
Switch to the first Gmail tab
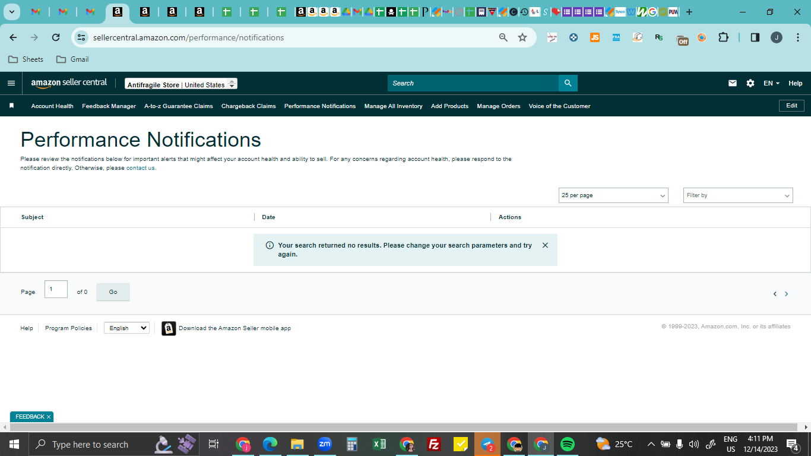point(36,12)
